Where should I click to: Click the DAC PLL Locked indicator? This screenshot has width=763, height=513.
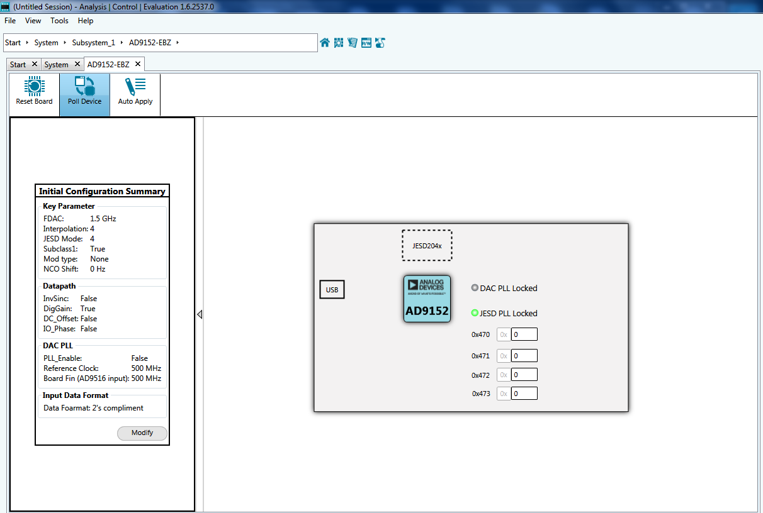475,288
